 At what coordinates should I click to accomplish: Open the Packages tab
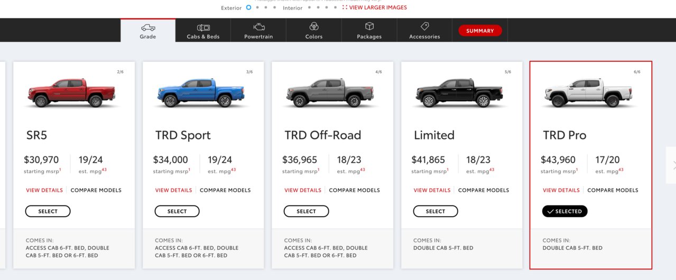click(369, 31)
